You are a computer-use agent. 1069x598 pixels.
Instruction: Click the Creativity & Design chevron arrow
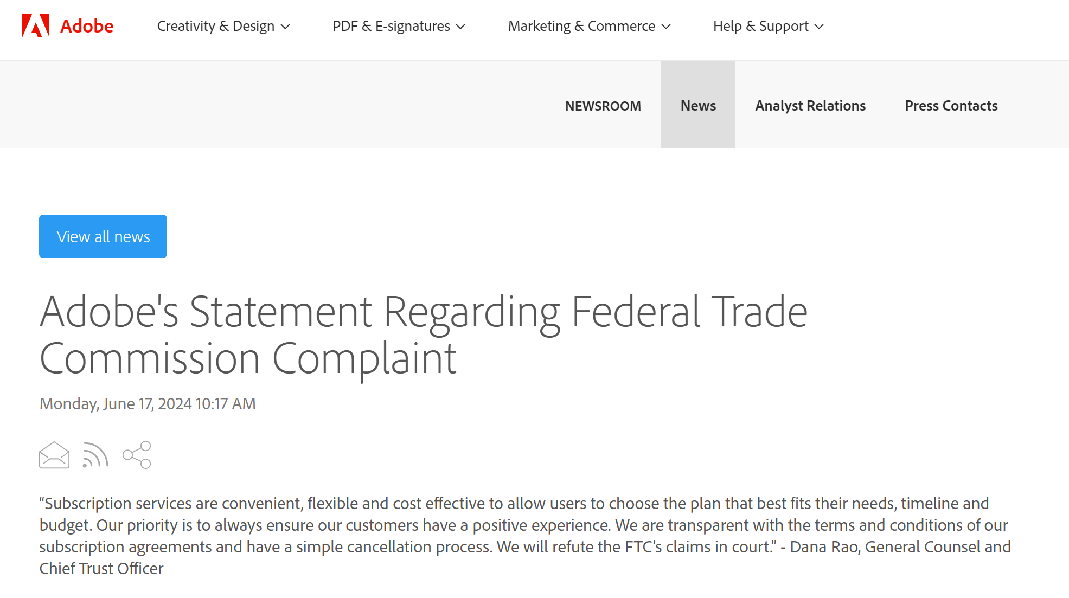click(x=285, y=27)
